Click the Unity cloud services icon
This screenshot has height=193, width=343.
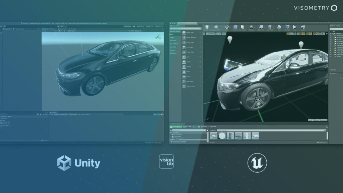[x=134, y=26]
